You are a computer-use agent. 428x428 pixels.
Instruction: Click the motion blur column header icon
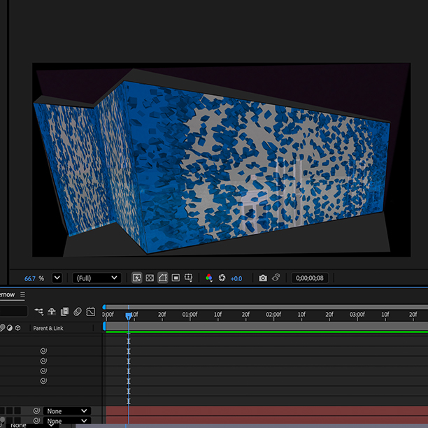(2, 328)
